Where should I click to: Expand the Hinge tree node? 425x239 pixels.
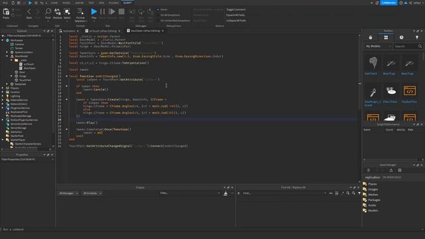11,76
